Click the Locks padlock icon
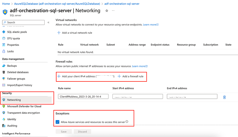The width and height of the screenshot is (238, 137). [x=4, y=51]
